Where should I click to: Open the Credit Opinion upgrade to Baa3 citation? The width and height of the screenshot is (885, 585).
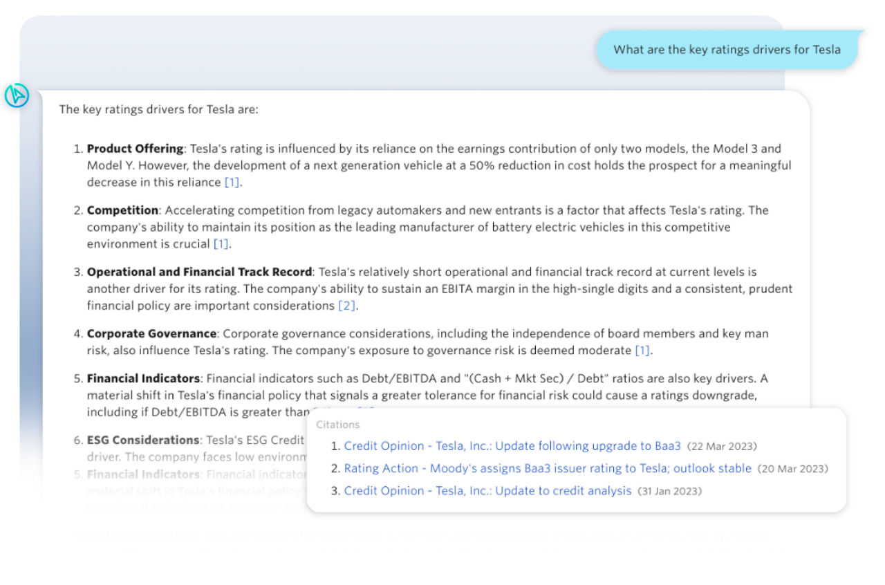coord(512,446)
